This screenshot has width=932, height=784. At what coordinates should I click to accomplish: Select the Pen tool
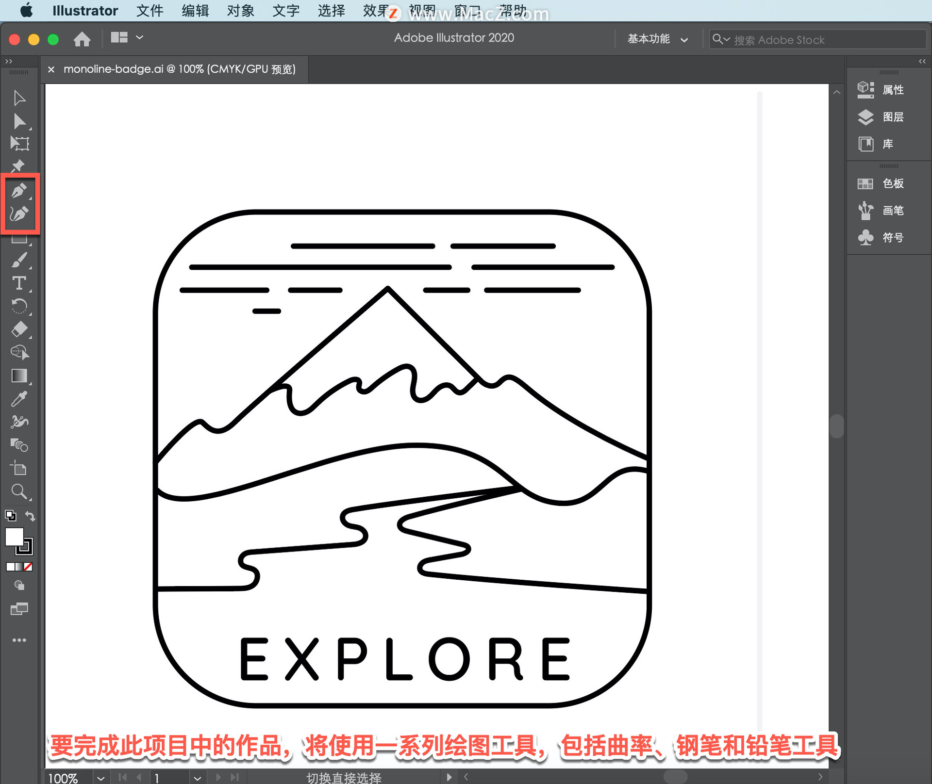coord(19,191)
